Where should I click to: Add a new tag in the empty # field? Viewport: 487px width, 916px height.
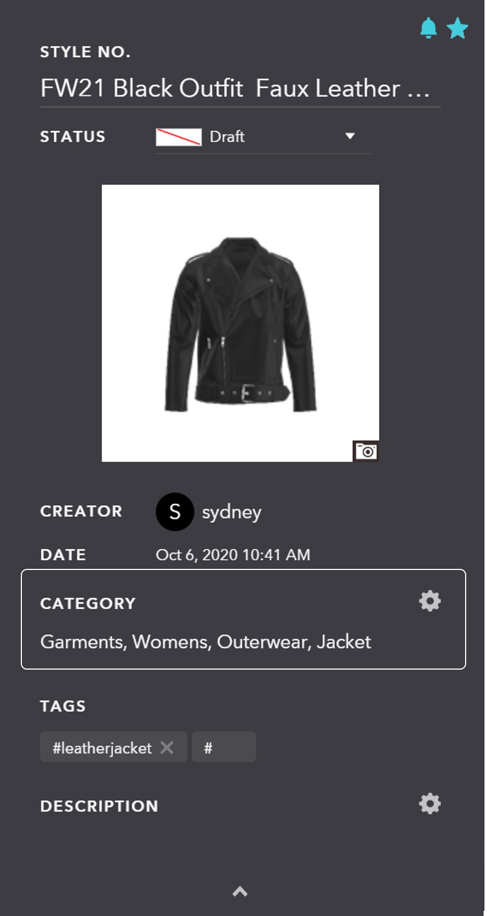tap(224, 747)
